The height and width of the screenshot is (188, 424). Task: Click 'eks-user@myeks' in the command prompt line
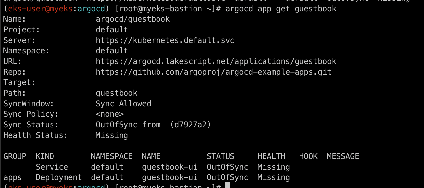(41, 9)
